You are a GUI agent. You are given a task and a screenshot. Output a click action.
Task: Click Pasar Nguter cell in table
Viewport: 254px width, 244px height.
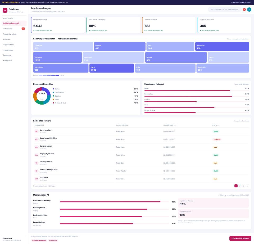121,171
